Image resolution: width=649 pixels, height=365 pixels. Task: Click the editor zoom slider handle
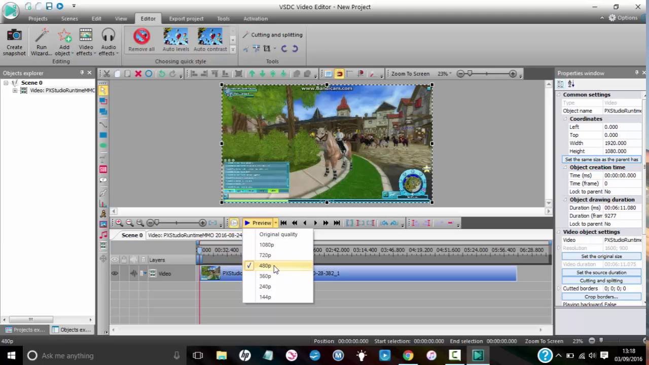coord(470,74)
